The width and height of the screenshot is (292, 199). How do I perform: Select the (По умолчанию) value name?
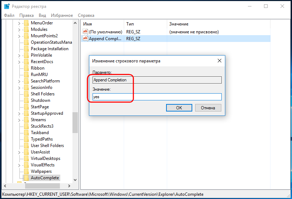click(105, 32)
